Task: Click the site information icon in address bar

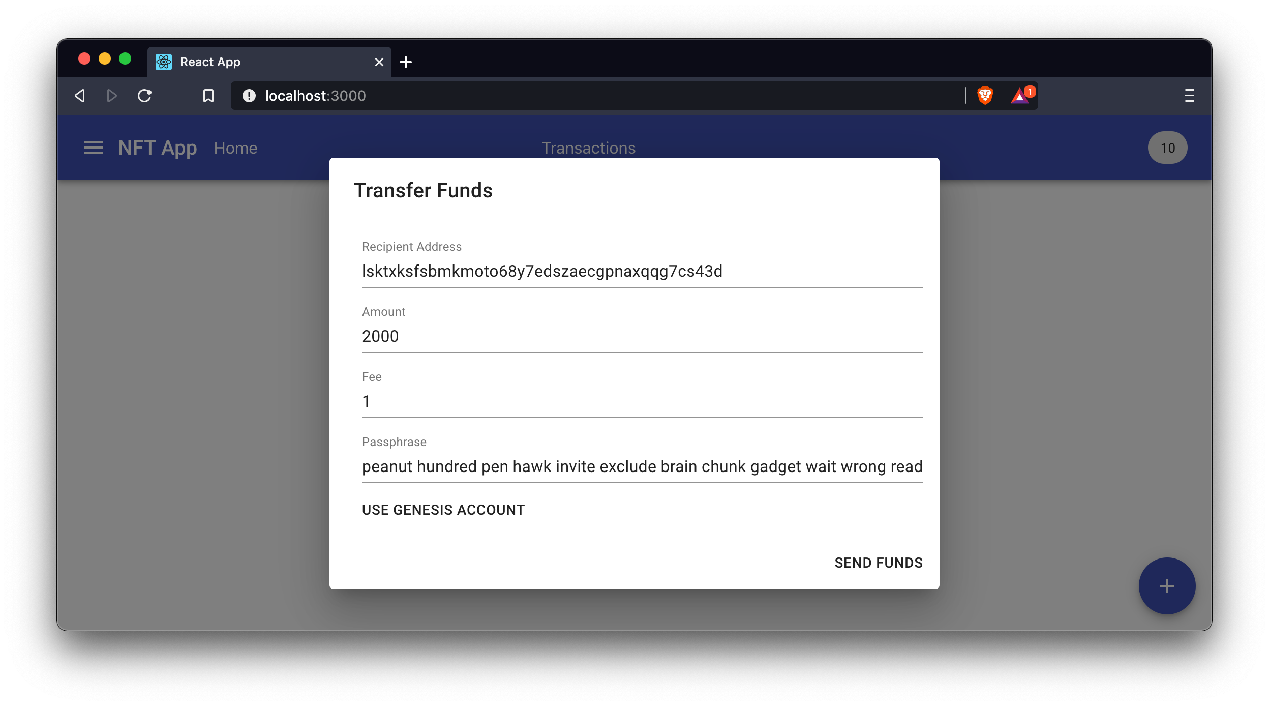Action: point(249,96)
